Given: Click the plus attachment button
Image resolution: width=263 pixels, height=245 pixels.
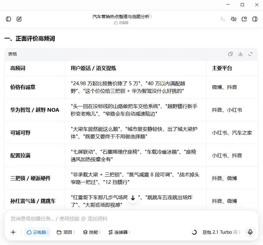Looking at the screenshot, I should pyautogui.click(x=13, y=232).
